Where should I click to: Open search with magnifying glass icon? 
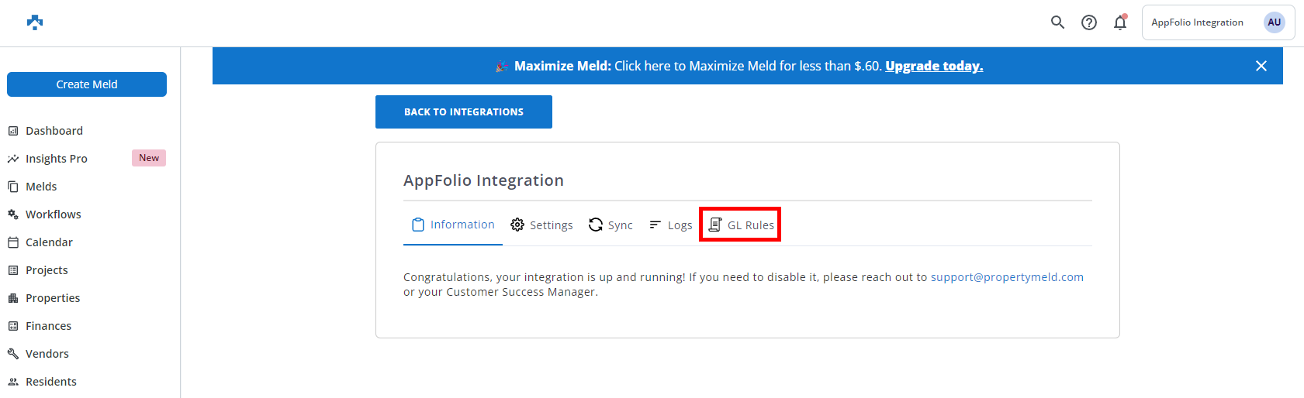coord(1057,22)
